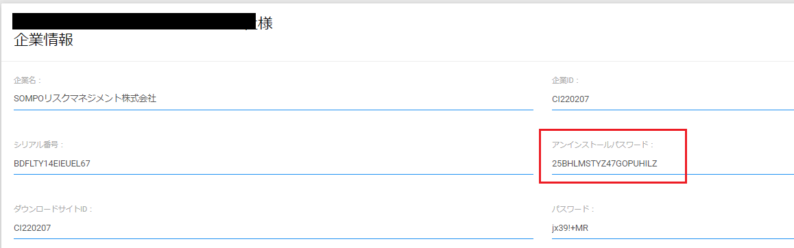Click the シリアル番号 label

[x=39, y=145]
